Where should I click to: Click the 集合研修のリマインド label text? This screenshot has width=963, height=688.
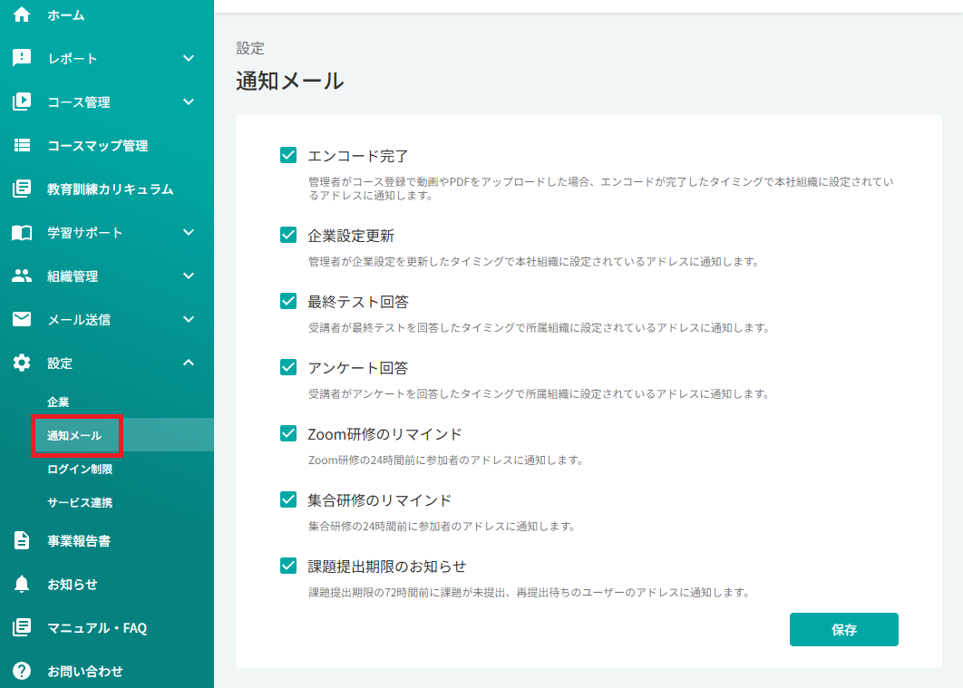coord(380,500)
